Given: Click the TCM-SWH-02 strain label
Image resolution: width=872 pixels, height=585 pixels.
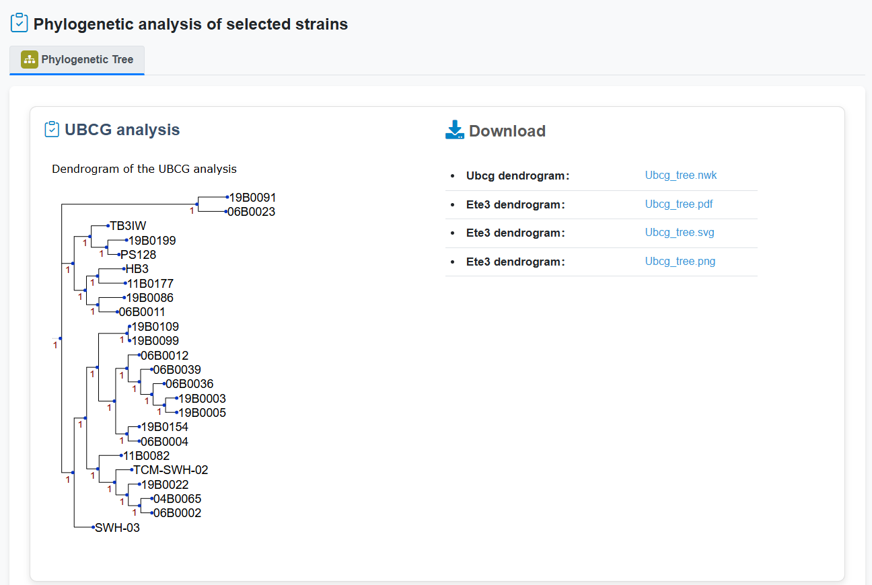Looking at the screenshot, I should pos(171,470).
